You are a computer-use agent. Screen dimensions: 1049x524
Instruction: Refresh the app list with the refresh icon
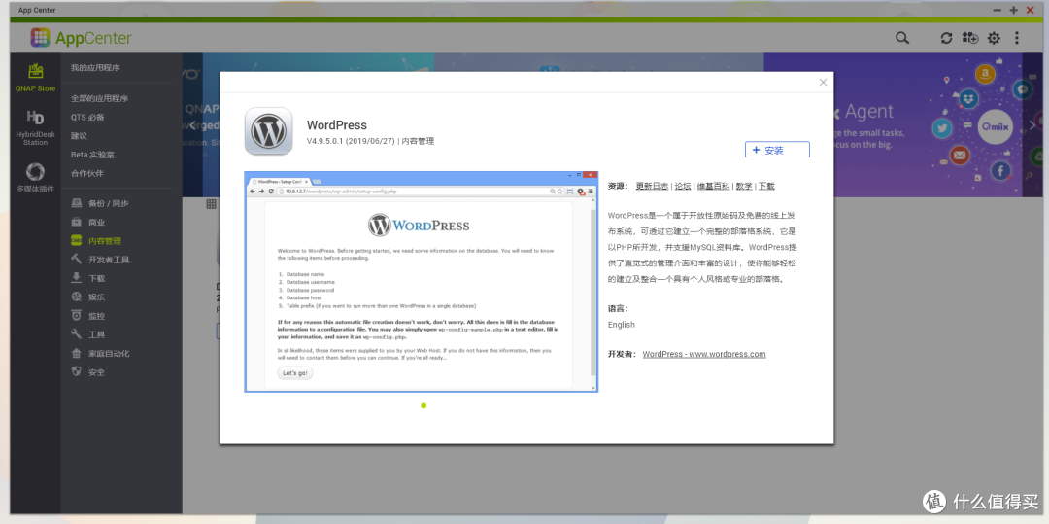(946, 38)
